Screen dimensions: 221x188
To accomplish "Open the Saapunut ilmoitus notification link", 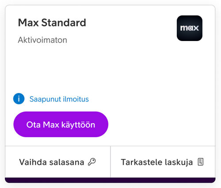I will (59, 99).
